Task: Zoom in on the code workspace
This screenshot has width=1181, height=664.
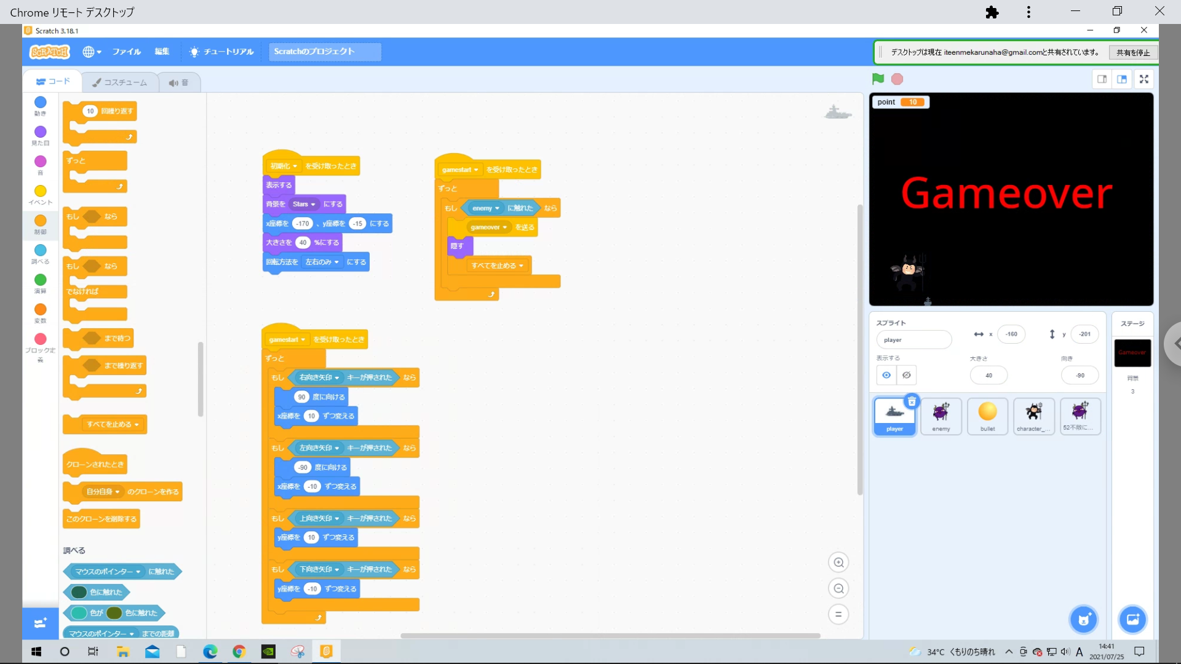Action: (838, 563)
